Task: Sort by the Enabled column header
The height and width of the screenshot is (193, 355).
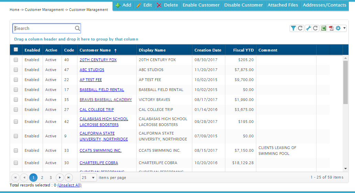Action: pyautogui.click(x=32, y=50)
